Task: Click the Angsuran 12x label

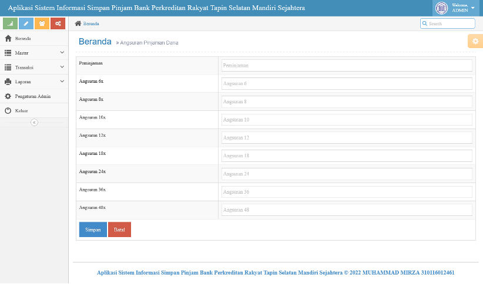Action: 92,136
